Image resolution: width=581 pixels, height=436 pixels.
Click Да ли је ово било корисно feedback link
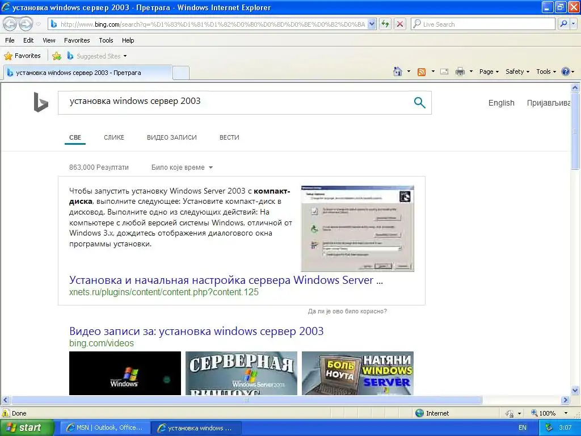[x=347, y=312]
